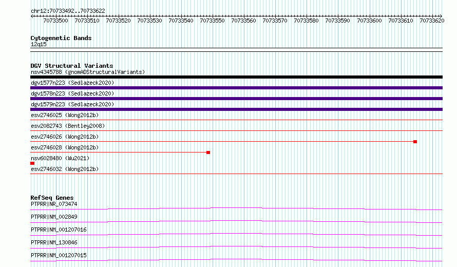Click ruler position 70733620
This screenshot has width=457, height=267.
432,21
